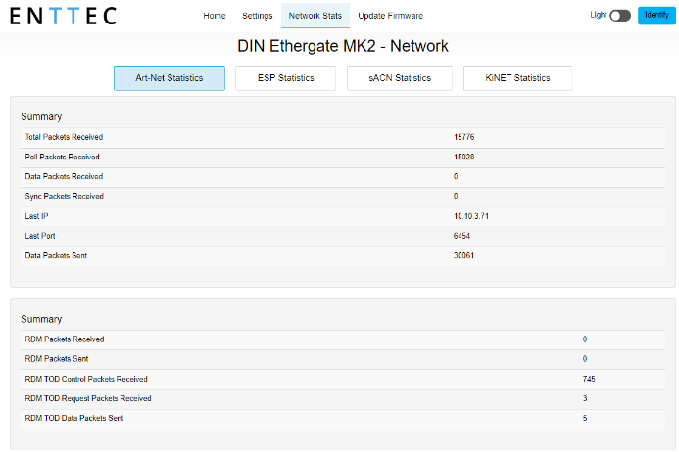The width and height of the screenshot is (679, 452).
Task: Click 'RDM TOD Data Packets Sent' label
Action: 74,419
